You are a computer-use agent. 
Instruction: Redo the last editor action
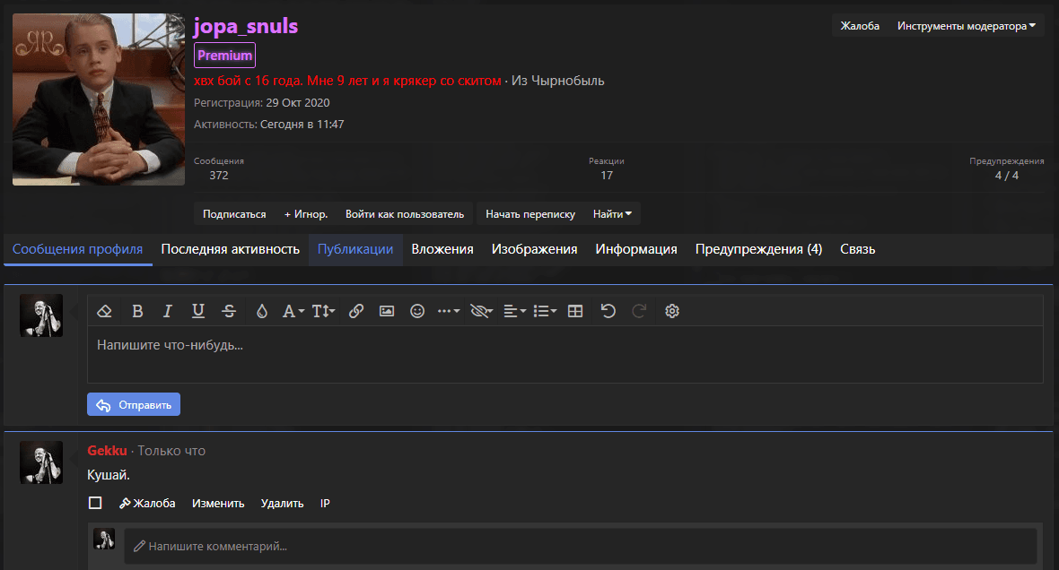639,311
